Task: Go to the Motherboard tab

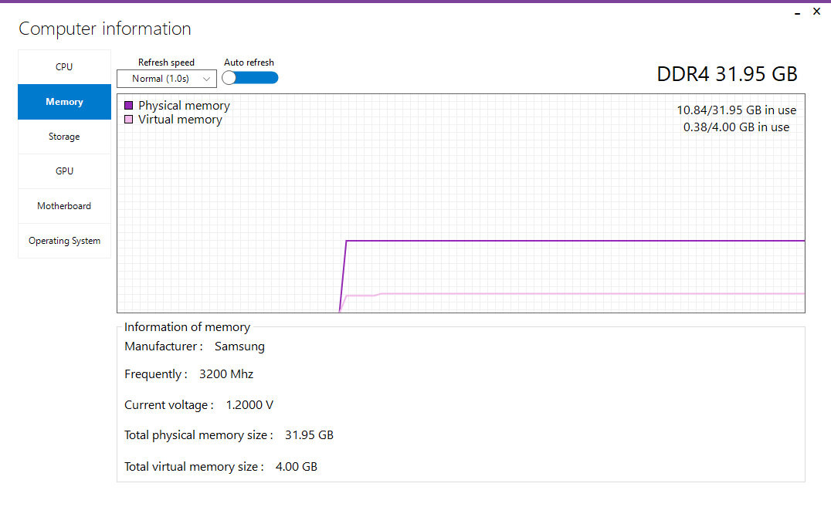Action: tap(64, 206)
